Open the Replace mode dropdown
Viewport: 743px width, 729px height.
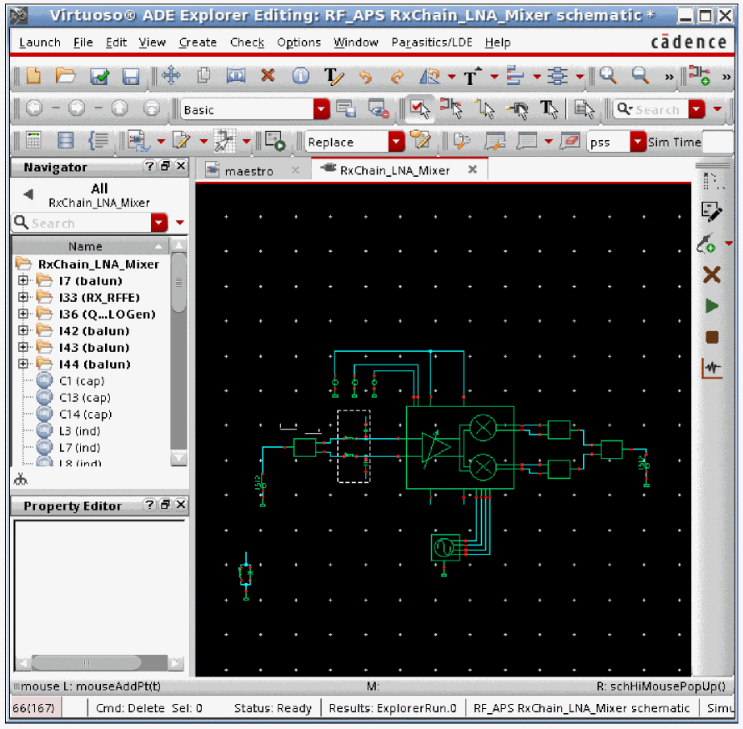[x=397, y=142]
